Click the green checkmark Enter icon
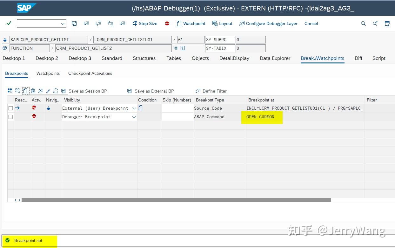This screenshot has height=248, width=395. click(9, 23)
